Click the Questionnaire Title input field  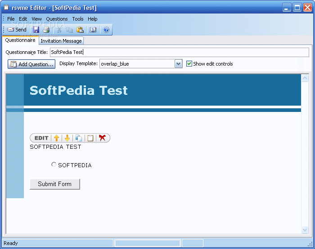pos(180,52)
